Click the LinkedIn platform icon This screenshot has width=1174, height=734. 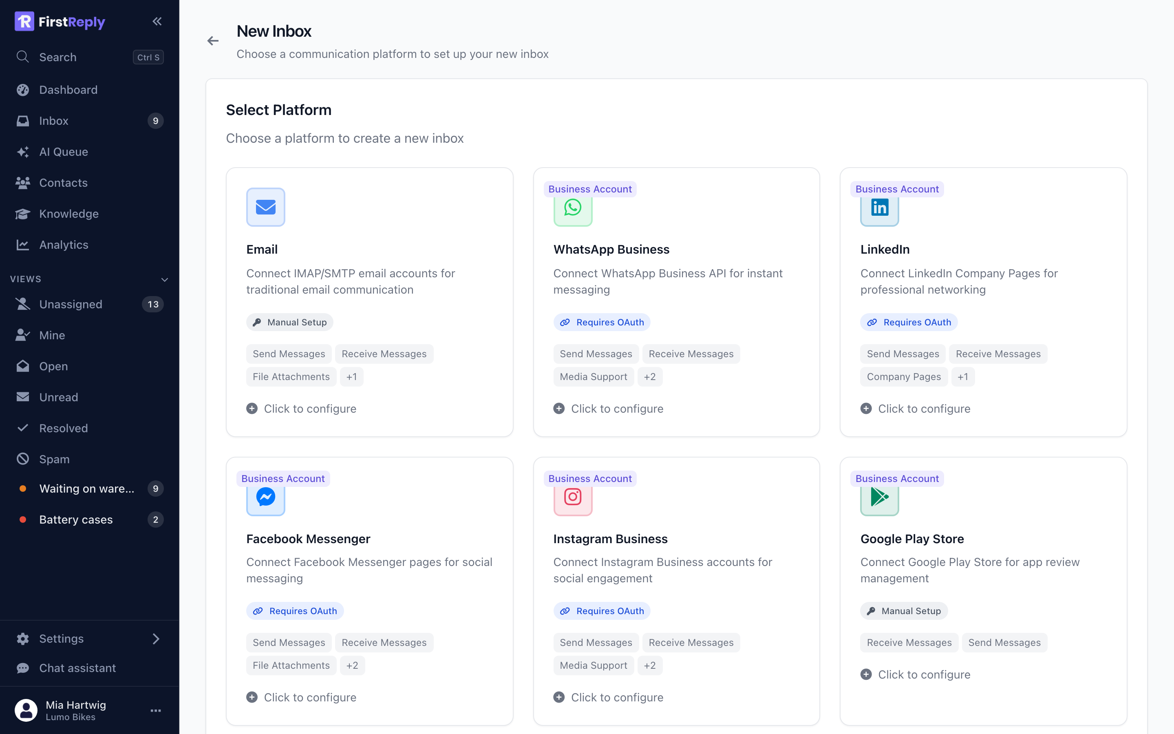[880, 207]
